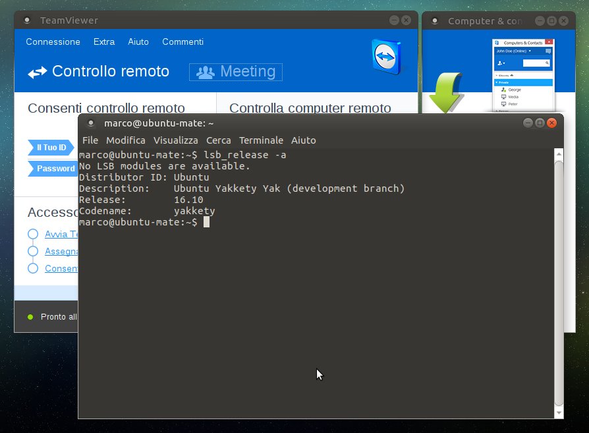This screenshot has height=433, width=589.
Task: Click the '16.10' release value
Action: point(188,200)
